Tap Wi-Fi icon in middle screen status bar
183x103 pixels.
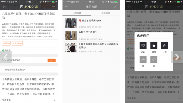[x=79, y=2]
